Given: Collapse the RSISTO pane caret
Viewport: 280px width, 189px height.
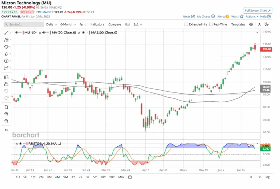Looking at the screenshot, I should 257,143.
